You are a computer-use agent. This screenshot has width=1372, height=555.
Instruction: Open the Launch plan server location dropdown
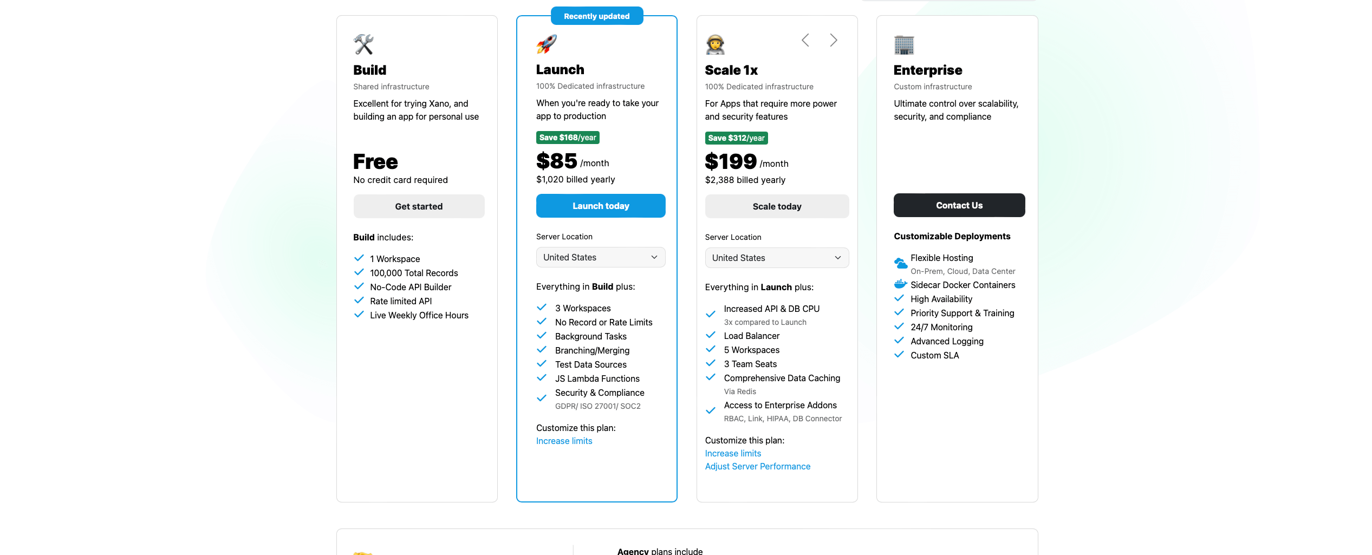[600, 257]
